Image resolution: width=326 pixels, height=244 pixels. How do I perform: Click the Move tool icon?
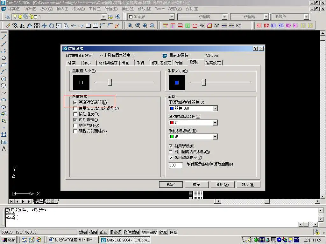click(44, 26)
